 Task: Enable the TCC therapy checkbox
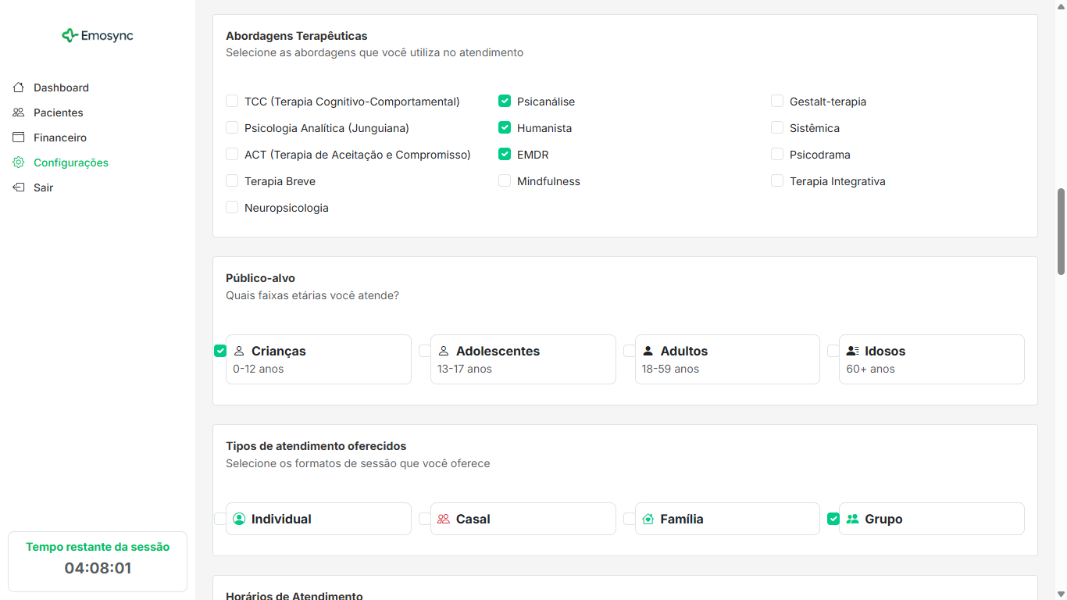coord(232,101)
